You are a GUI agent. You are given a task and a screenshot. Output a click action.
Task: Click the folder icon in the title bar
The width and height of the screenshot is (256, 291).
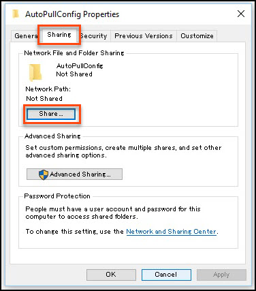[16, 14]
